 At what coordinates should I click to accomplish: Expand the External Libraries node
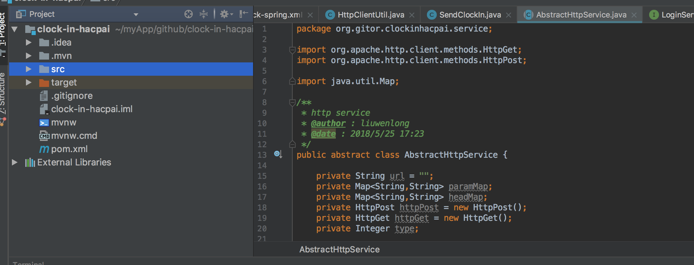pos(15,162)
